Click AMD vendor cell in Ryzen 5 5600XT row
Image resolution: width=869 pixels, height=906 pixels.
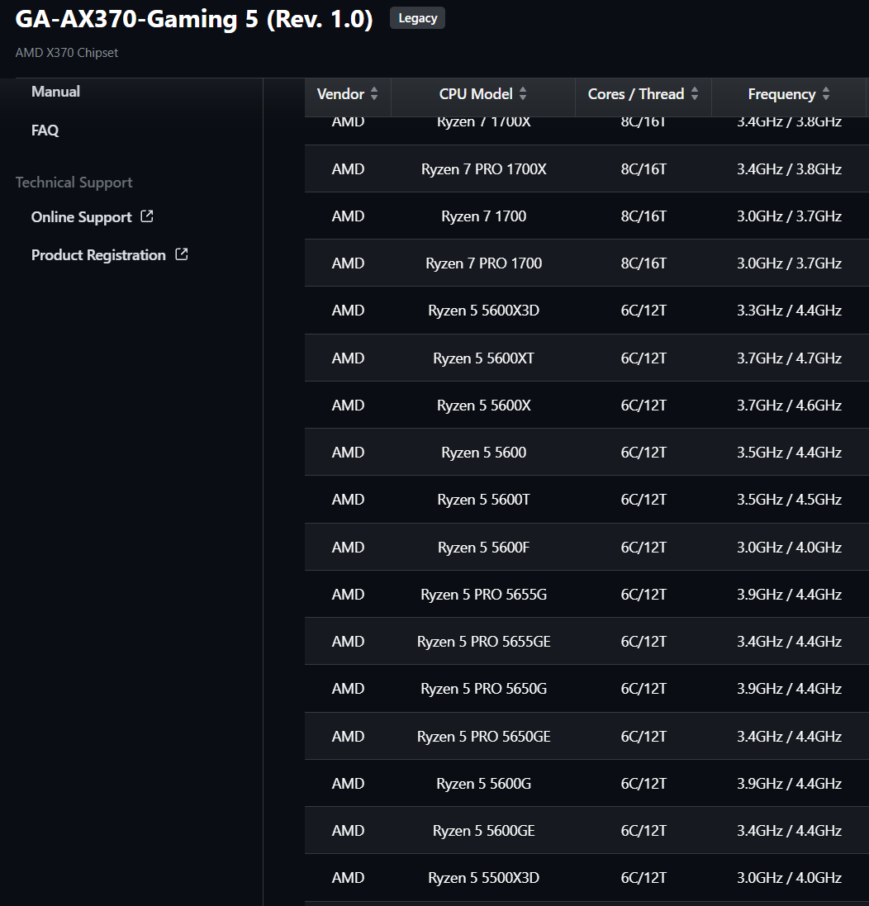click(x=348, y=358)
